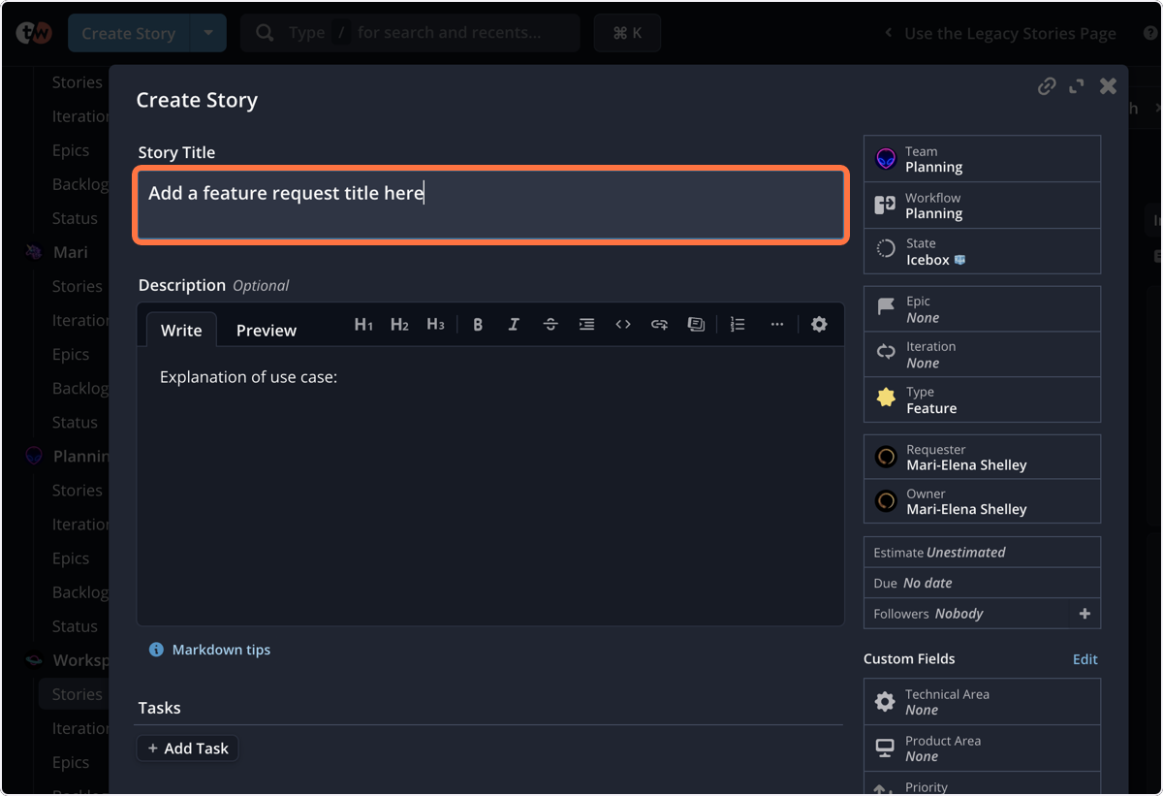Click the Create Story button in top bar
The height and width of the screenshot is (796, 1163).
(x=129, y=33)
